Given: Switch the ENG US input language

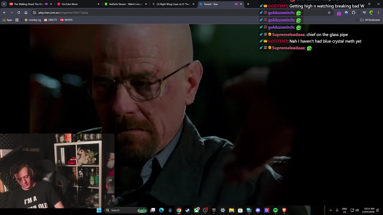Looking at the screenshot, I should pos(345,210).
